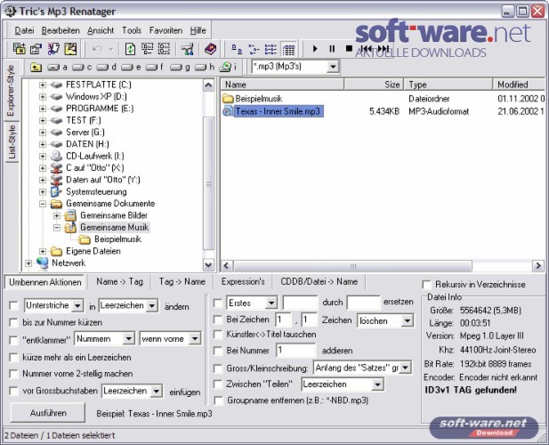Jump to drive g
The image size is (549, 445).
click(180, 67)
